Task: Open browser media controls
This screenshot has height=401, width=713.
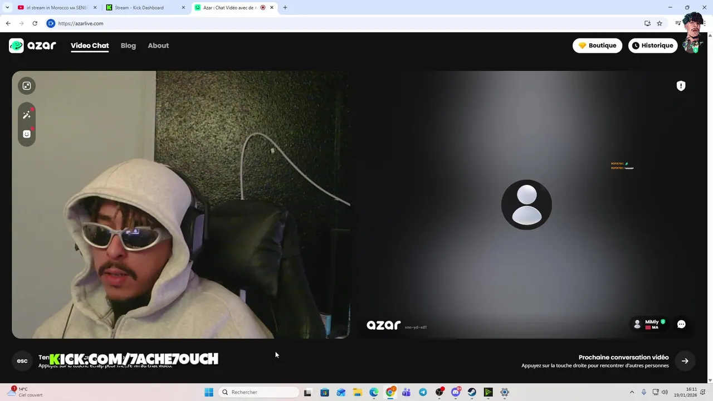Action: pyautogui.click(x=677, y=23)
